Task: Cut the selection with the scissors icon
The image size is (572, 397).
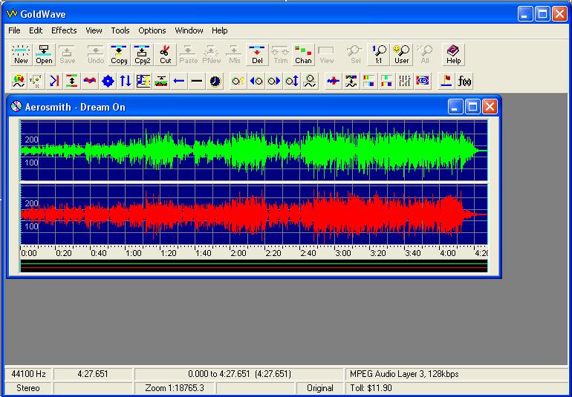Action: pos(165,54)
